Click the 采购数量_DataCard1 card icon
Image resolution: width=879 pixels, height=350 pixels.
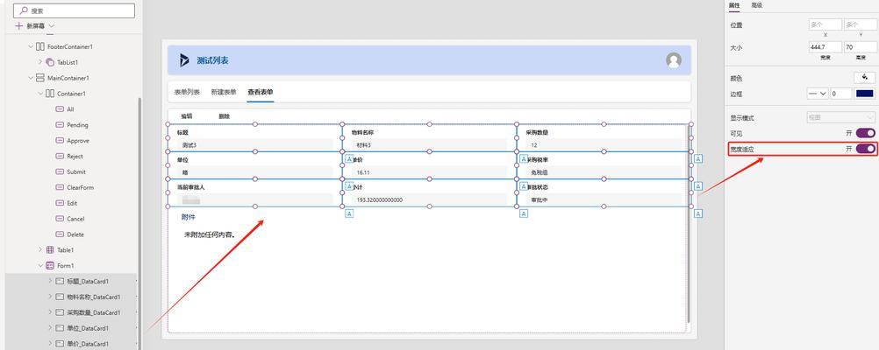(60, 312)
